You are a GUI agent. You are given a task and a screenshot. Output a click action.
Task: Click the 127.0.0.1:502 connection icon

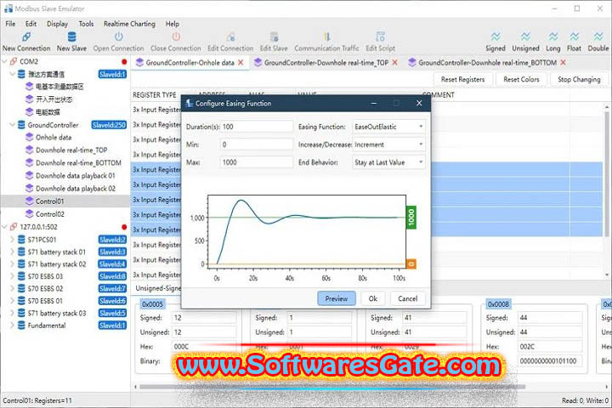[14, 227]
